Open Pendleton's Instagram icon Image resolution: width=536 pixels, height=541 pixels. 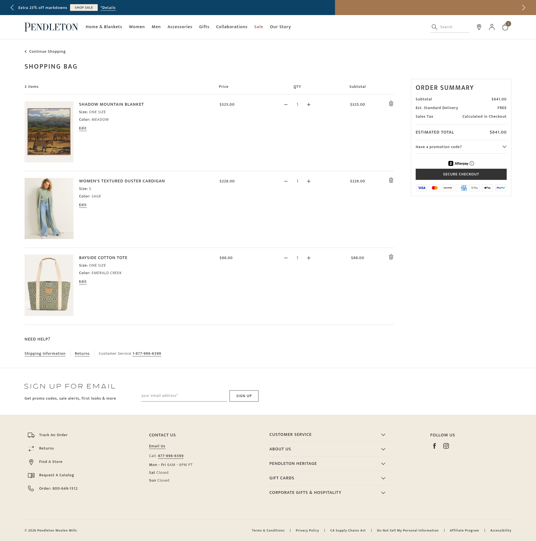click(x=446, y=446)
